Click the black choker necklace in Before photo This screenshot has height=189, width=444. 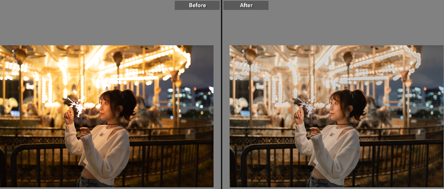click(x=113, y=124)
